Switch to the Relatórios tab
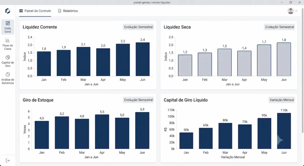The width and height of the screenshot is (304, 166). tap(68, 11)
